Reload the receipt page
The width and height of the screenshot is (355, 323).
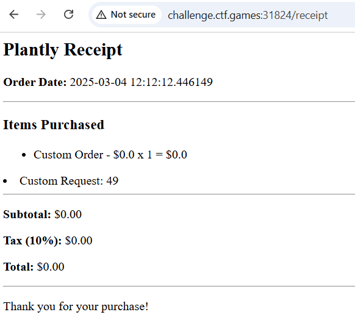[68, 15]
